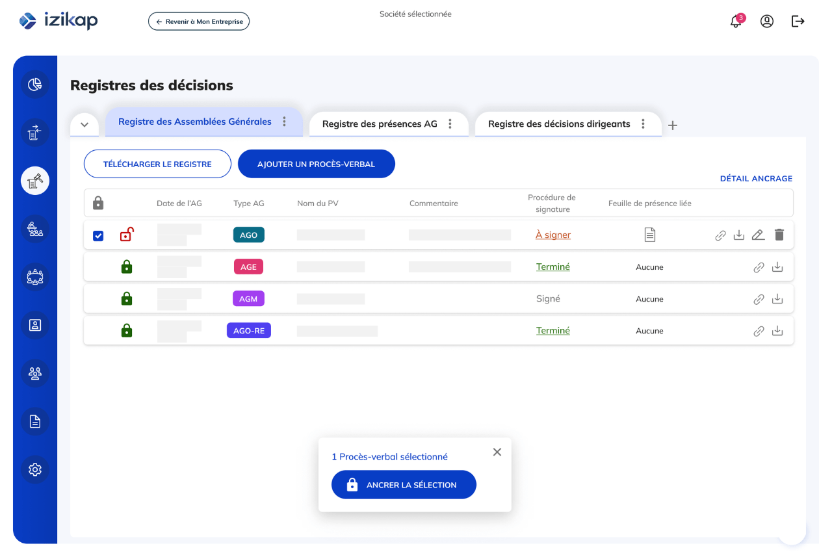This screenshot has height=559, width=832.
Task: Uncheck the AGO row checkbox
Action: click(x=98, y=236)
